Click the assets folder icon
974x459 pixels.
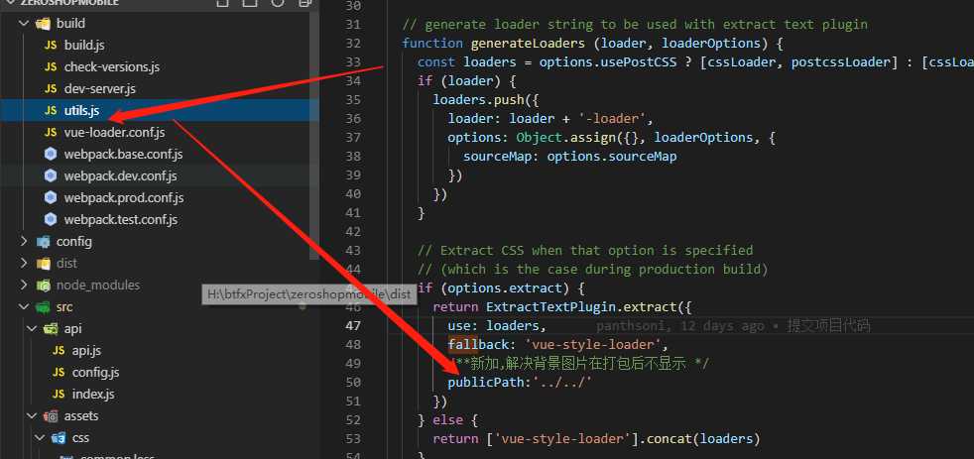click(51, 415)
